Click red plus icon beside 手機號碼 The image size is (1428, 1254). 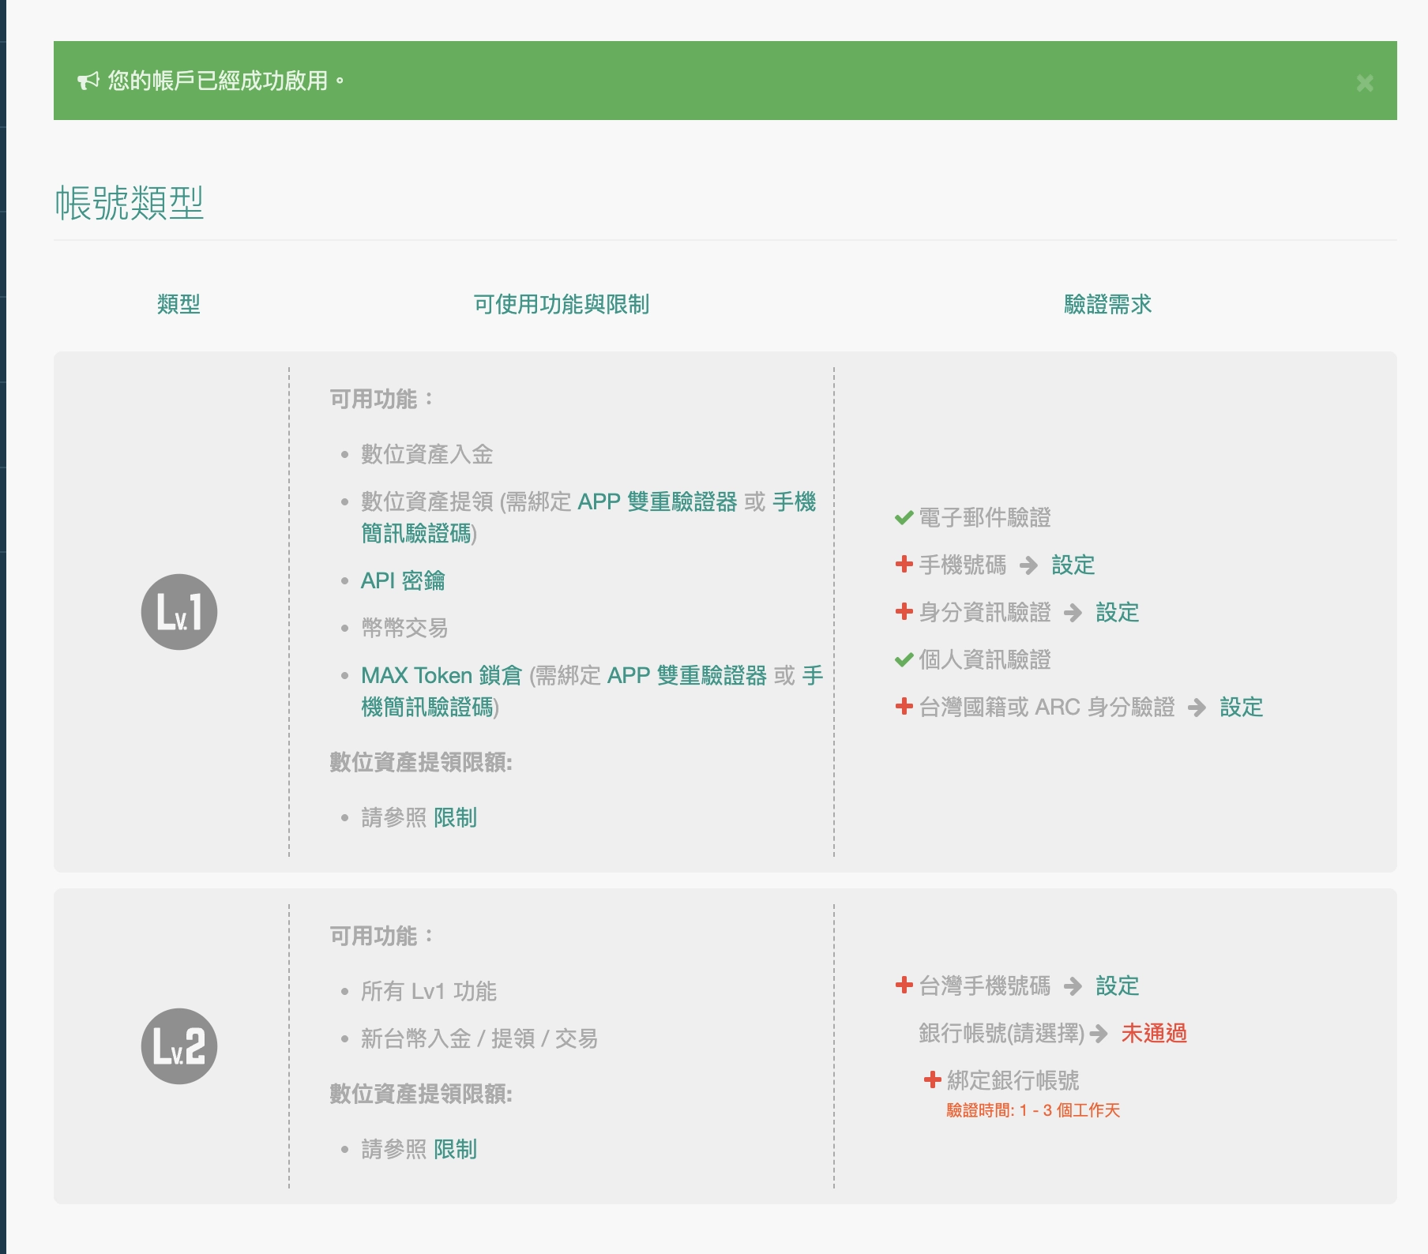tap(904, 565)
